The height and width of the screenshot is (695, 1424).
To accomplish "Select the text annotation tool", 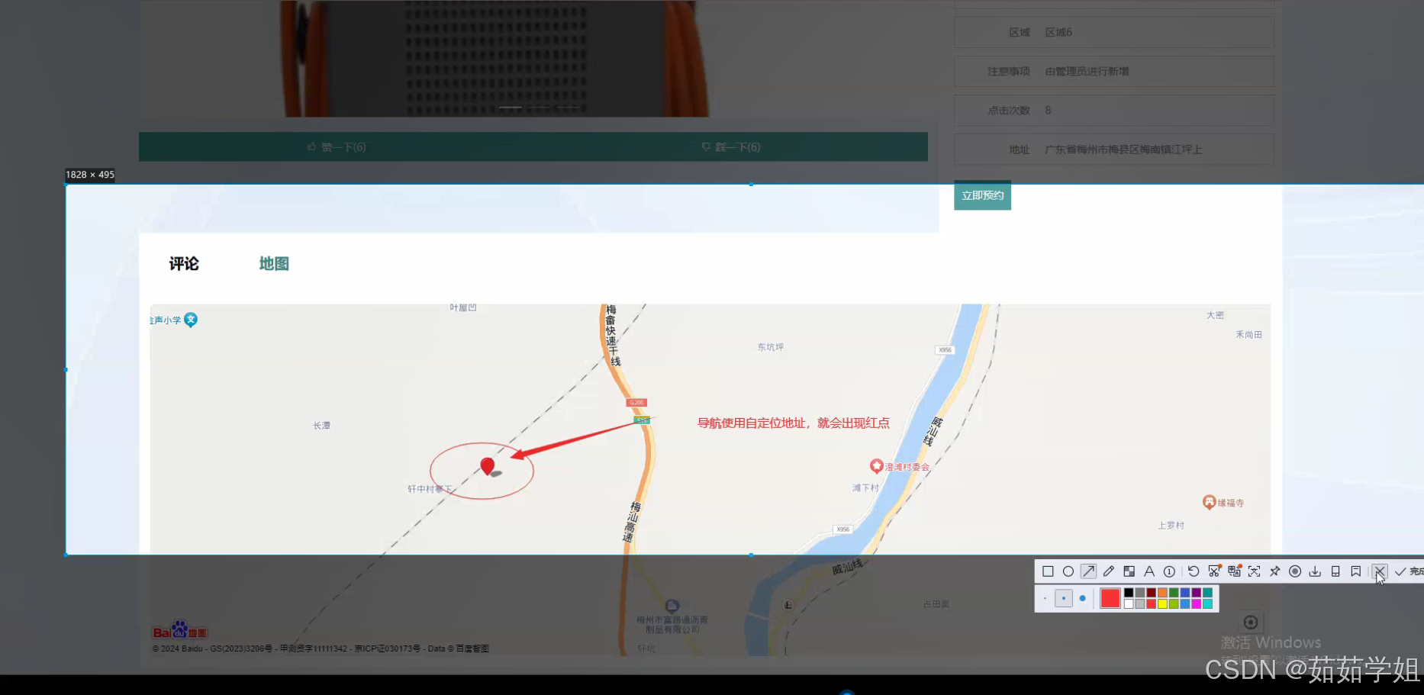I will pos(1149,571).
